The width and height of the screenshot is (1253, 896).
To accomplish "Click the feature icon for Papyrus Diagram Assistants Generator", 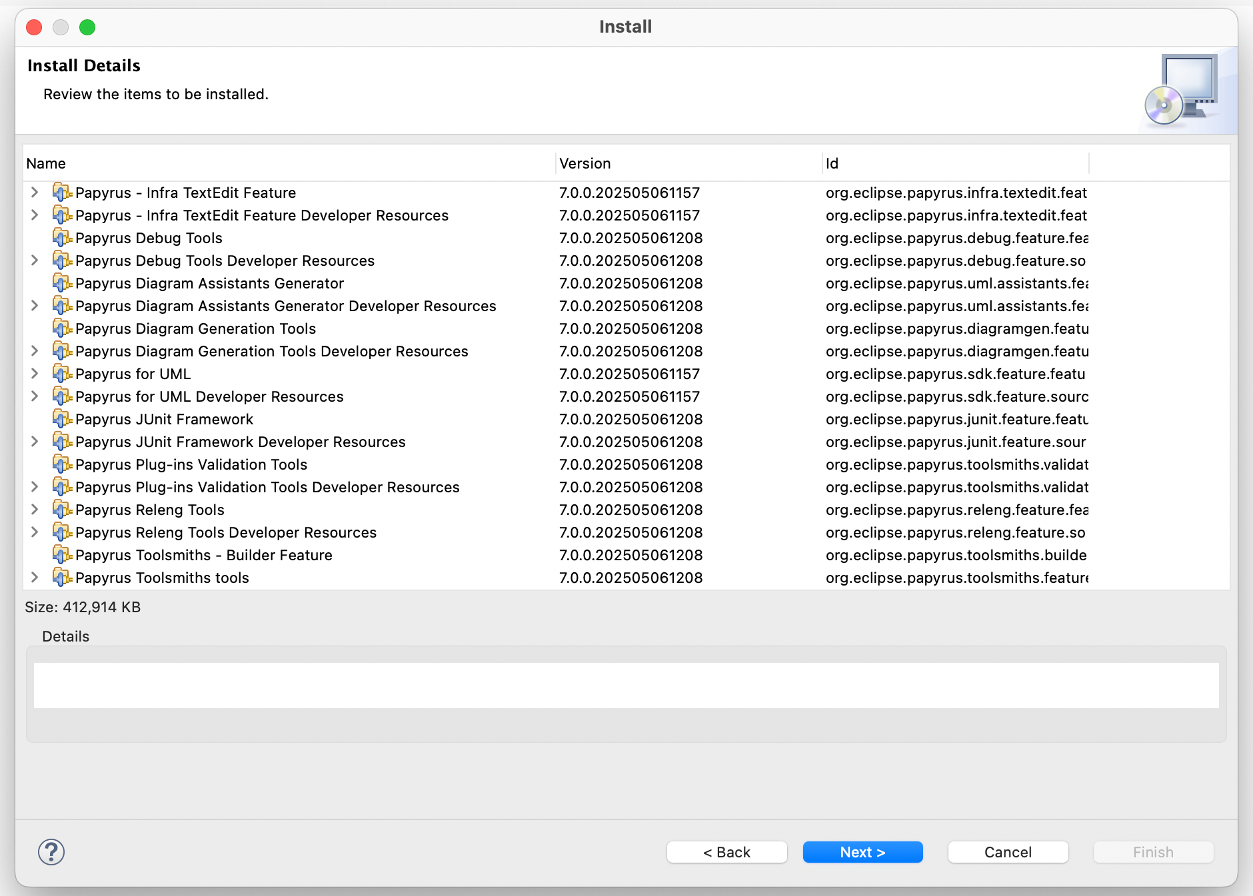I will pos(62,283).
